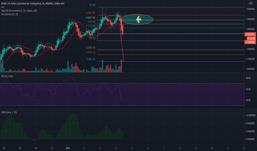Click the 1.5000000 price axis label
The height and width of the screenshot is (151, 257).
tap(250, 19)
